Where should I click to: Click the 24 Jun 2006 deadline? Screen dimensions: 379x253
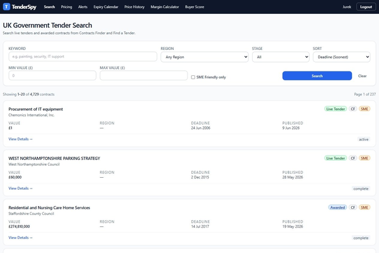(x=201, y=128)
